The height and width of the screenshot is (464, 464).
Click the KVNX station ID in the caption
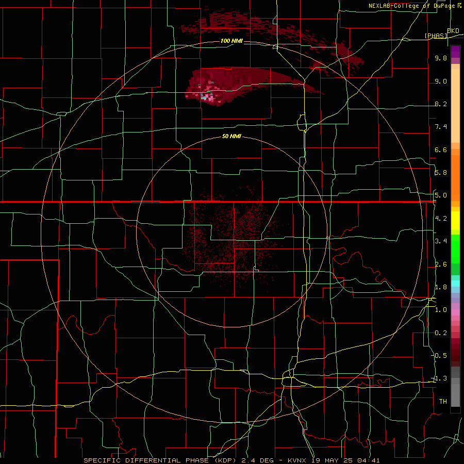pos(298,460)
